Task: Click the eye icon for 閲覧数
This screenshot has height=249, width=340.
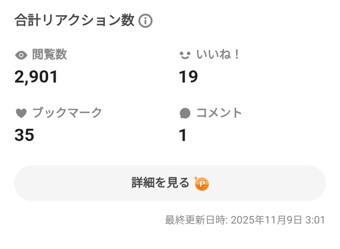Action: point(21,55)
